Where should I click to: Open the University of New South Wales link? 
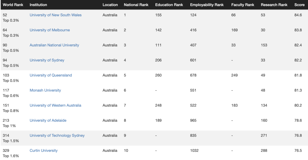(55, 15)
